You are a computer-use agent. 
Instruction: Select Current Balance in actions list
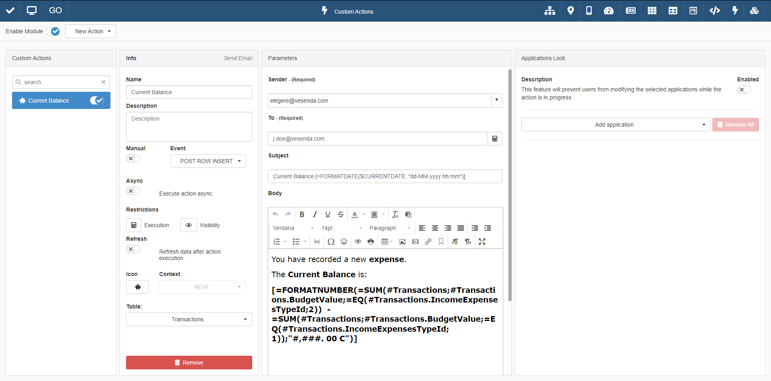click(49, 101)
